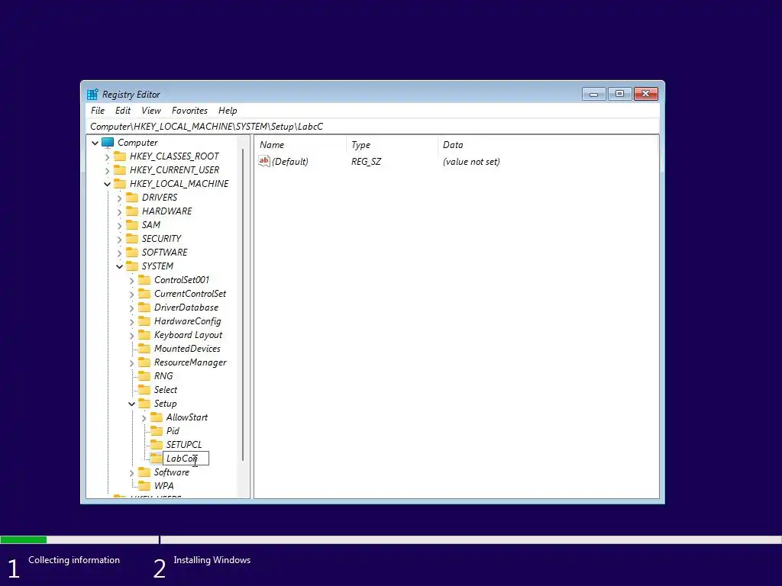Click the Pid folder icon

[157, 431]
